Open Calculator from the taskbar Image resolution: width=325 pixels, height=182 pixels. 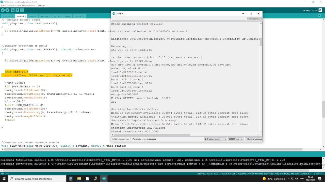(71, 179)
